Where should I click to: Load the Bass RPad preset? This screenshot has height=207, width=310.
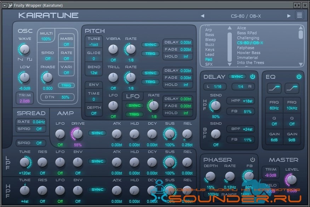pos(247,33)
